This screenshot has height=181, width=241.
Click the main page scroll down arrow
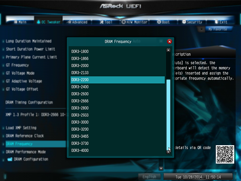pyautogui.click(x=161, y=168)
